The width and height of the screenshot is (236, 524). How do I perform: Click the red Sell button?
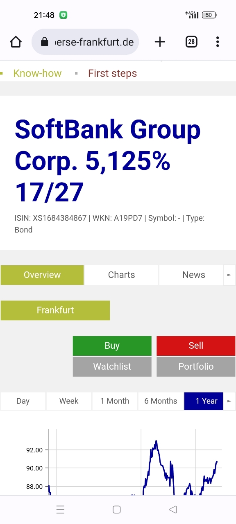[196, 346]
